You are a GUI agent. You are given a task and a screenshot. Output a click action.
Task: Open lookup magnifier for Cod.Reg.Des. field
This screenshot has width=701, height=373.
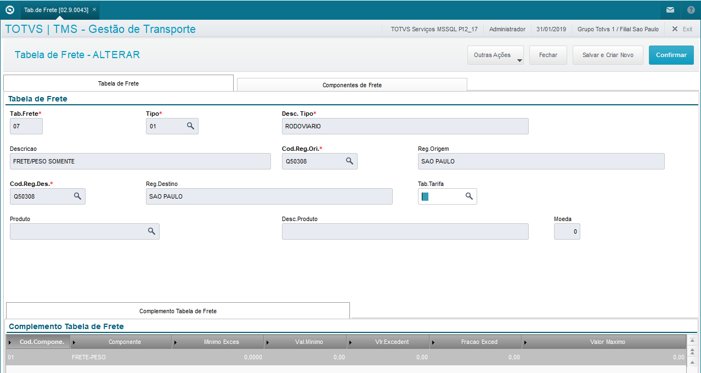(x=77, y=196)
